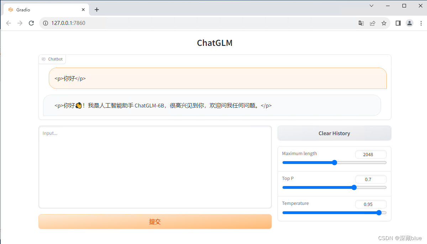The width and height of the screenshot is (427, 244).
Task: Click the 提交 submit button
Action: tap(155, 222)
